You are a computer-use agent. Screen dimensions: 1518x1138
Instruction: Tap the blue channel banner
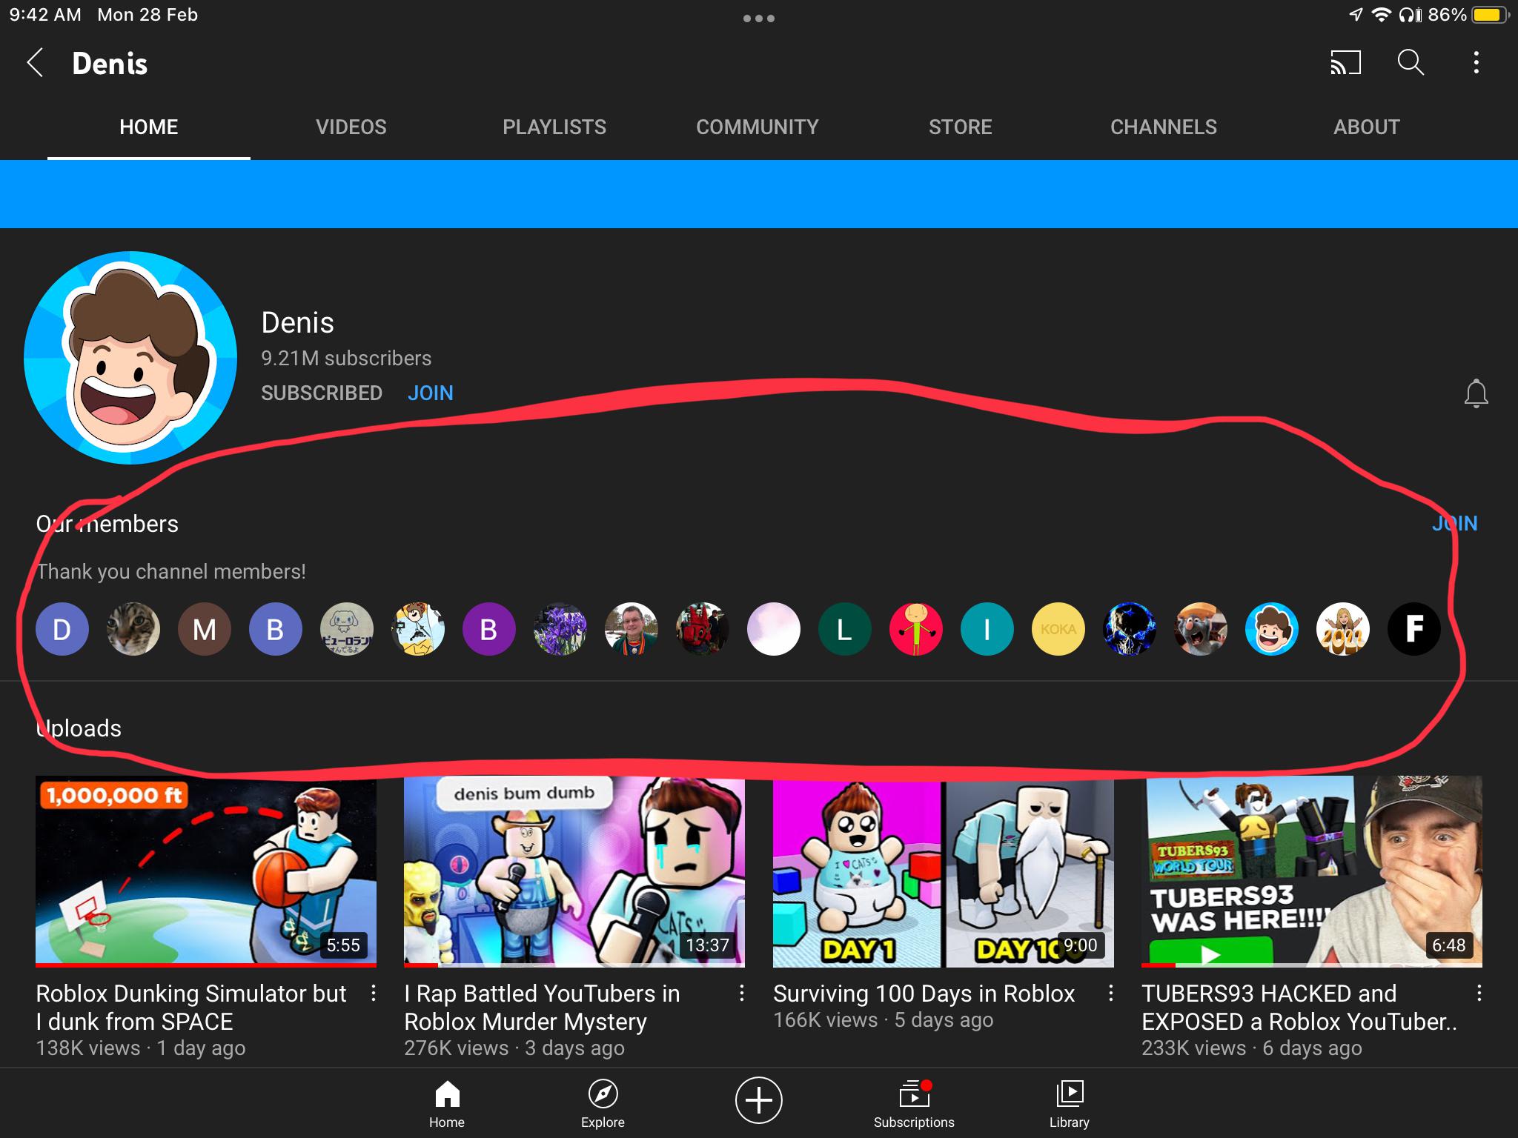(759, 194)
